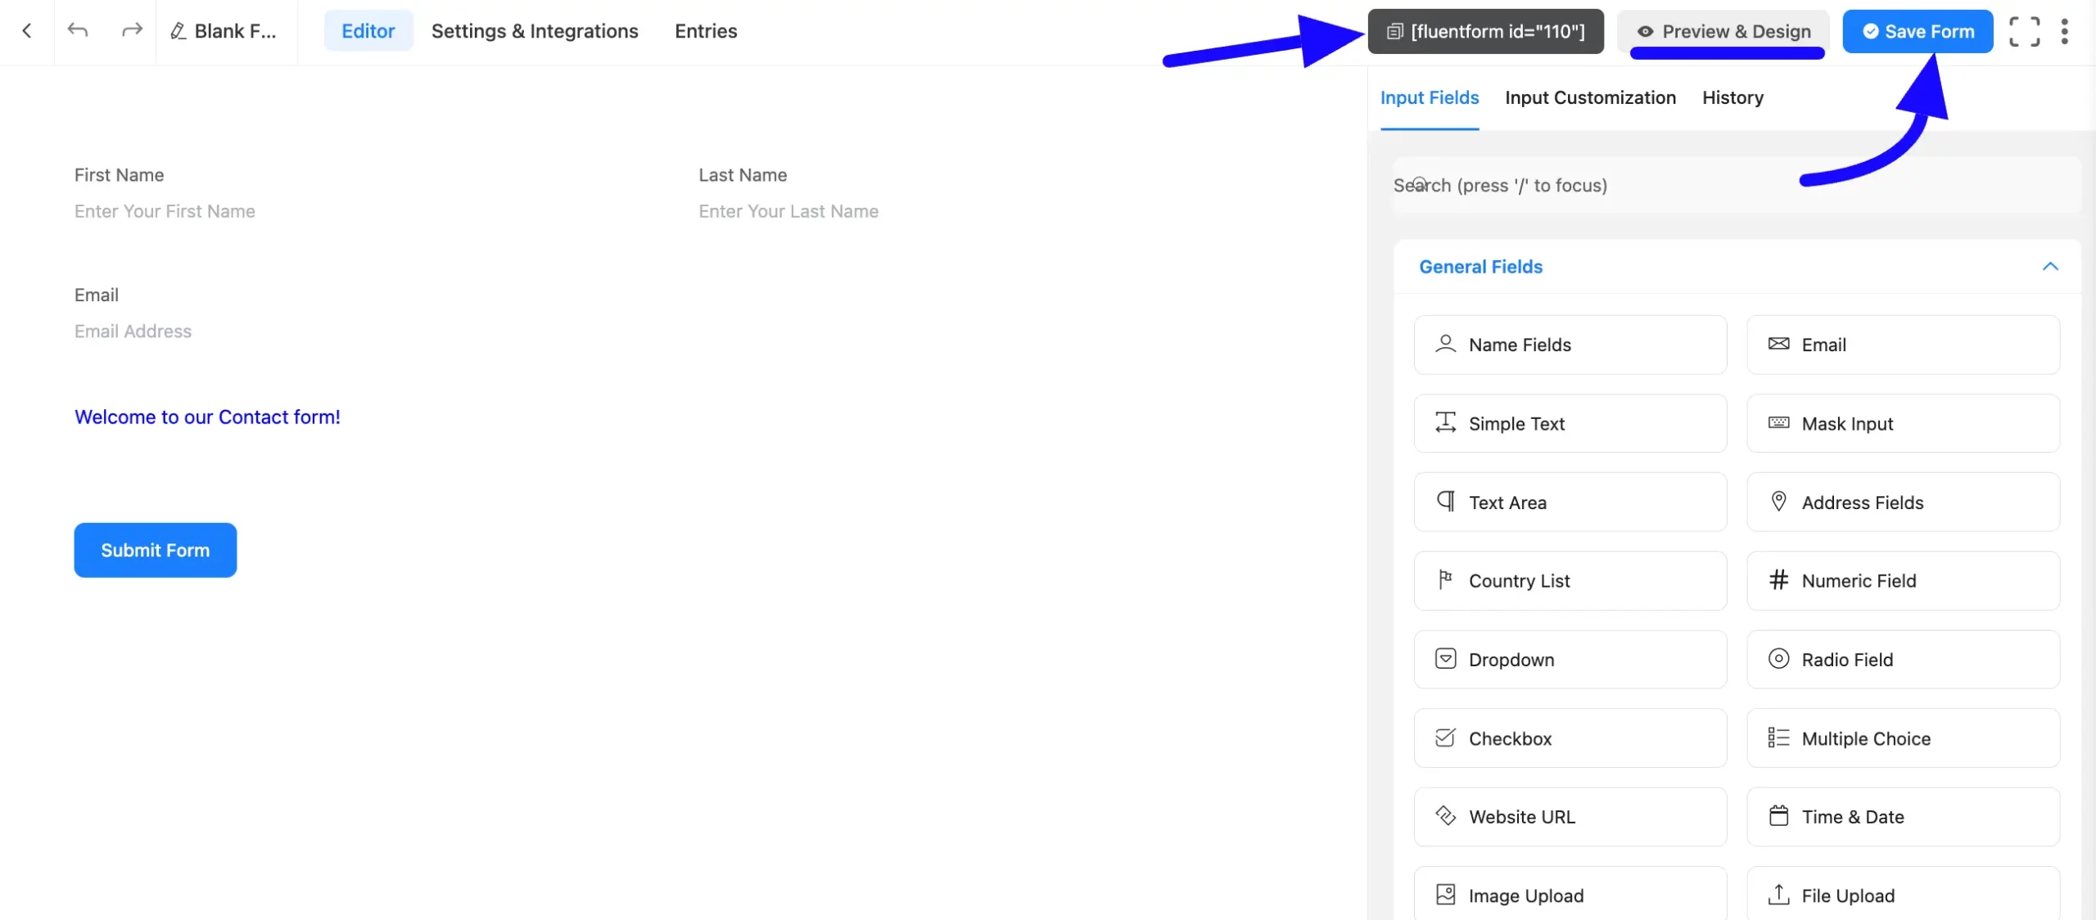The image size is (2096, 920).
Task: Click the Dropdown field icon
Action: click(x=1445, y=659)
